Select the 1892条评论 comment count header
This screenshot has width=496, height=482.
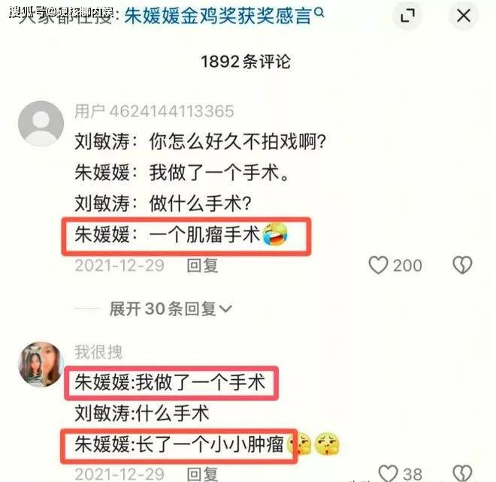tap(246, 62)
